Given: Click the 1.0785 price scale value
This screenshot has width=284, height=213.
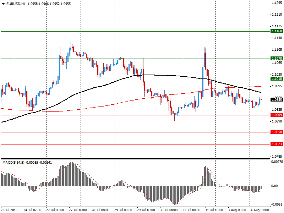Looking at the screenshot, I should (x=277, y=156).
